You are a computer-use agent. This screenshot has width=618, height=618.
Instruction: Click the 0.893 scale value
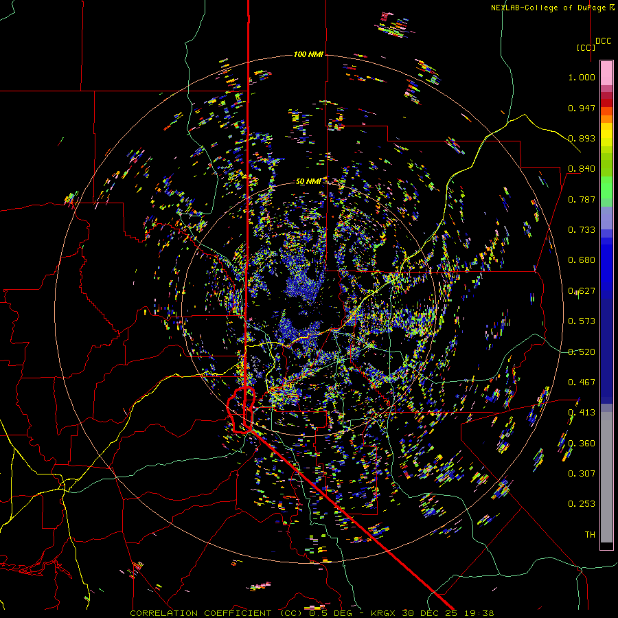tap(582, 138)
